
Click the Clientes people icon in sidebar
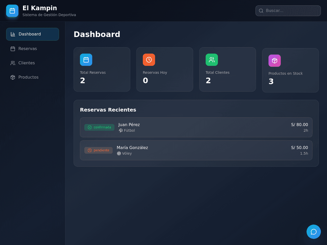pyautogui.click(x=13, y=63)
